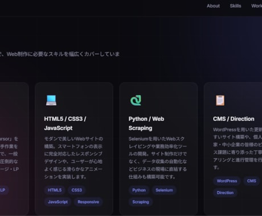Click the HTML5 card description paragraph
This screenshot has width=262, height=216.
click(x=73, y=157)
